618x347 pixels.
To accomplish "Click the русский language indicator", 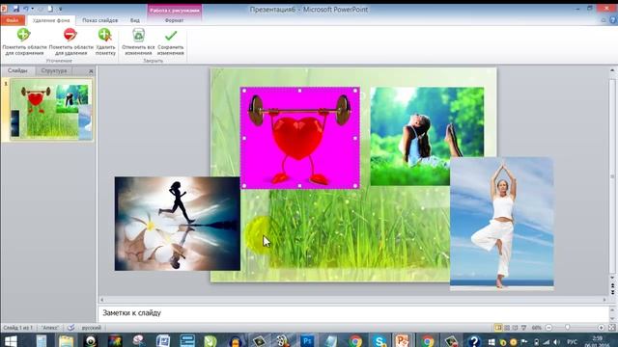I will (91, 328).
